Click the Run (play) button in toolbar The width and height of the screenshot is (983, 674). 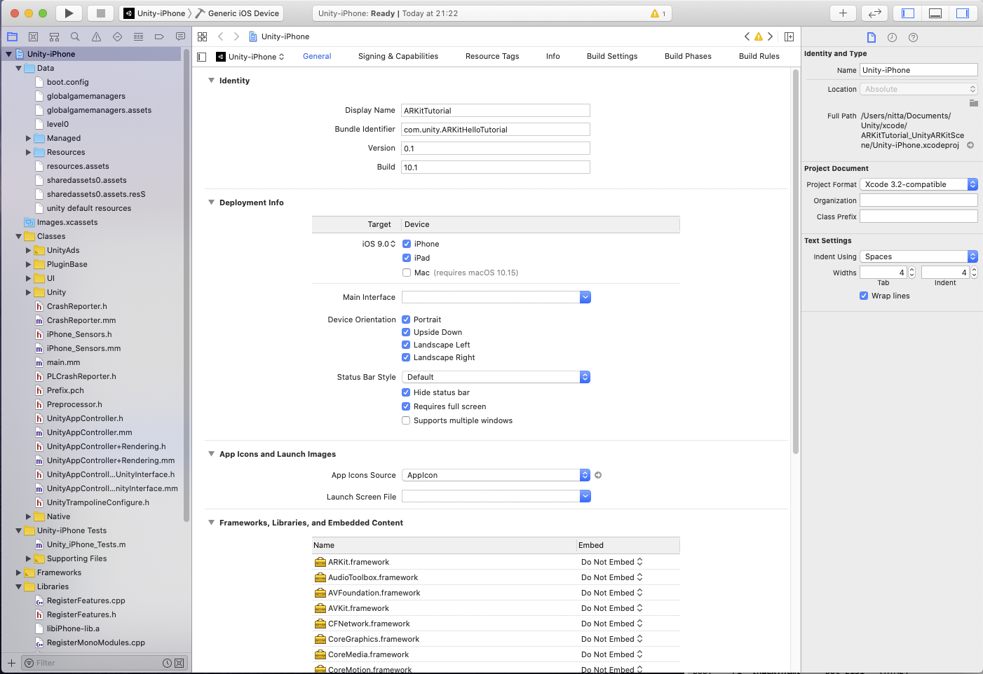(x=69, y=13)
